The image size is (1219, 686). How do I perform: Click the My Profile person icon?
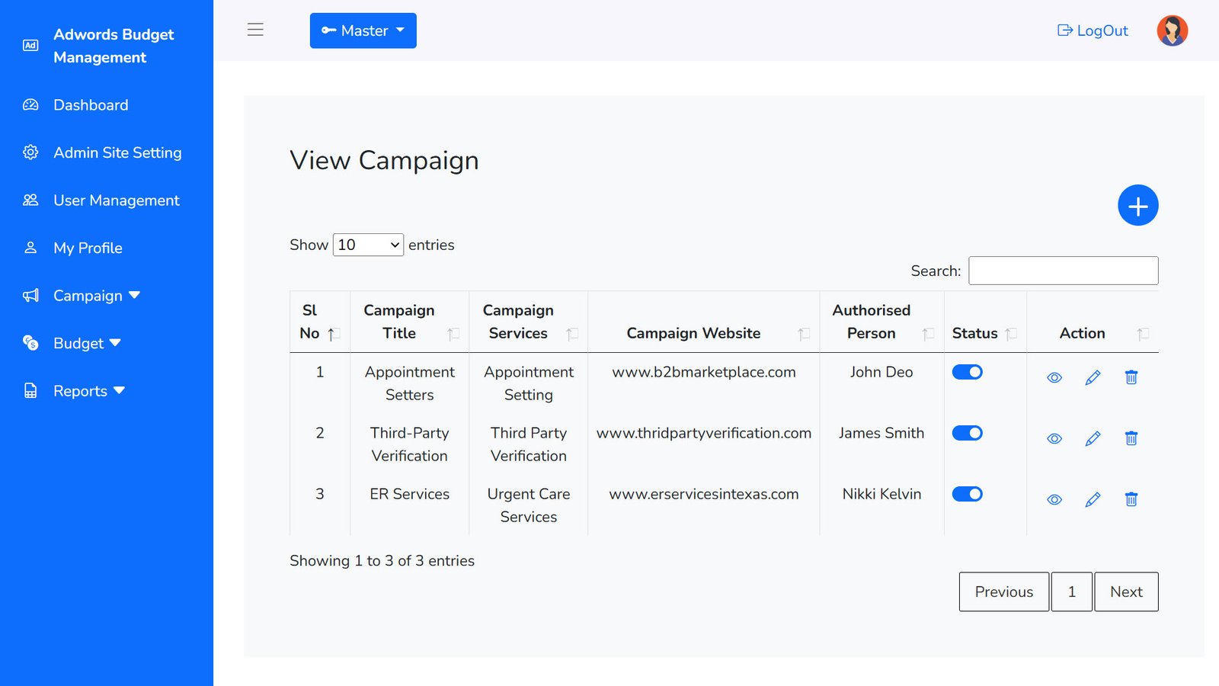coord(30,248)
